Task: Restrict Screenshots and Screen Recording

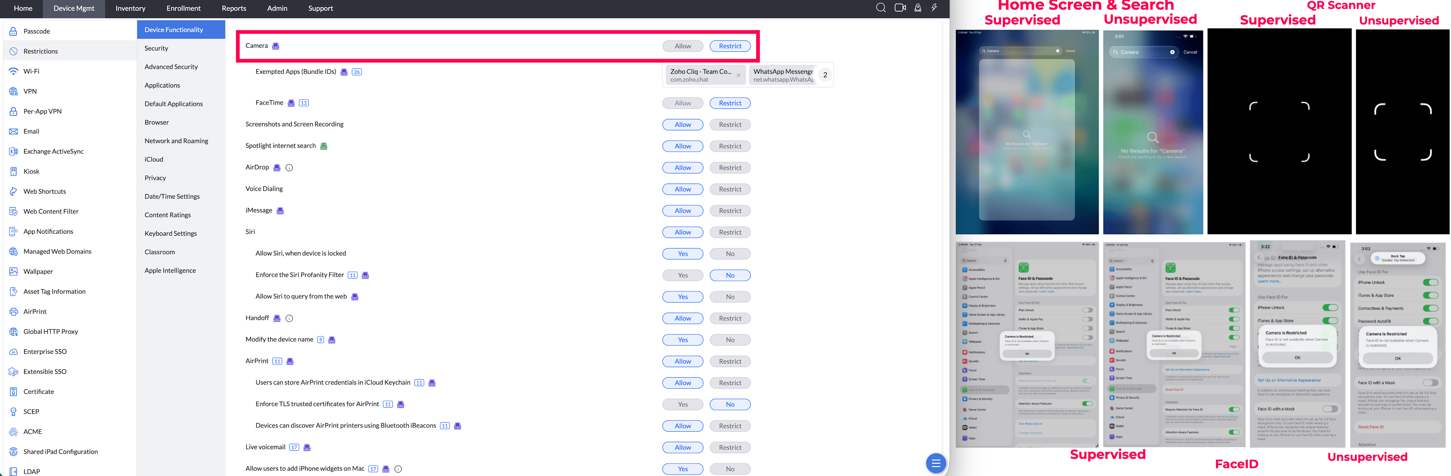Action: click(x=729, y=125)
